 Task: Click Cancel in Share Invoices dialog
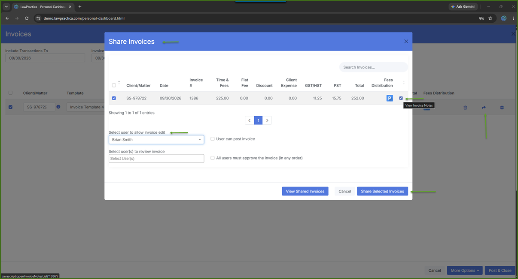pos(344,191)
